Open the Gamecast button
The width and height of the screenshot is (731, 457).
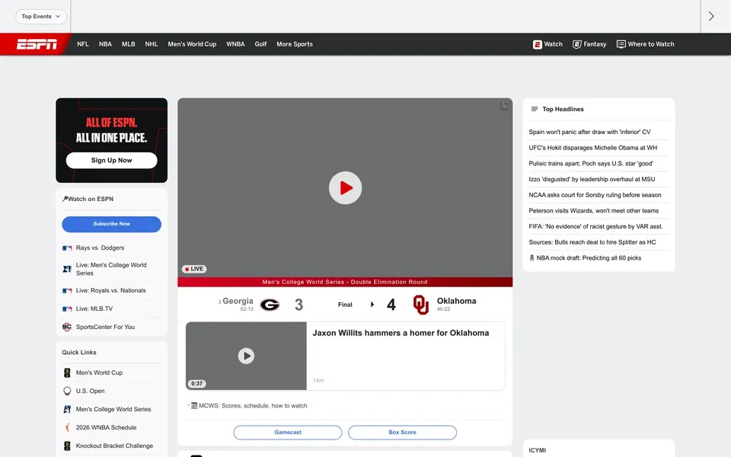(x=288, y=433)
